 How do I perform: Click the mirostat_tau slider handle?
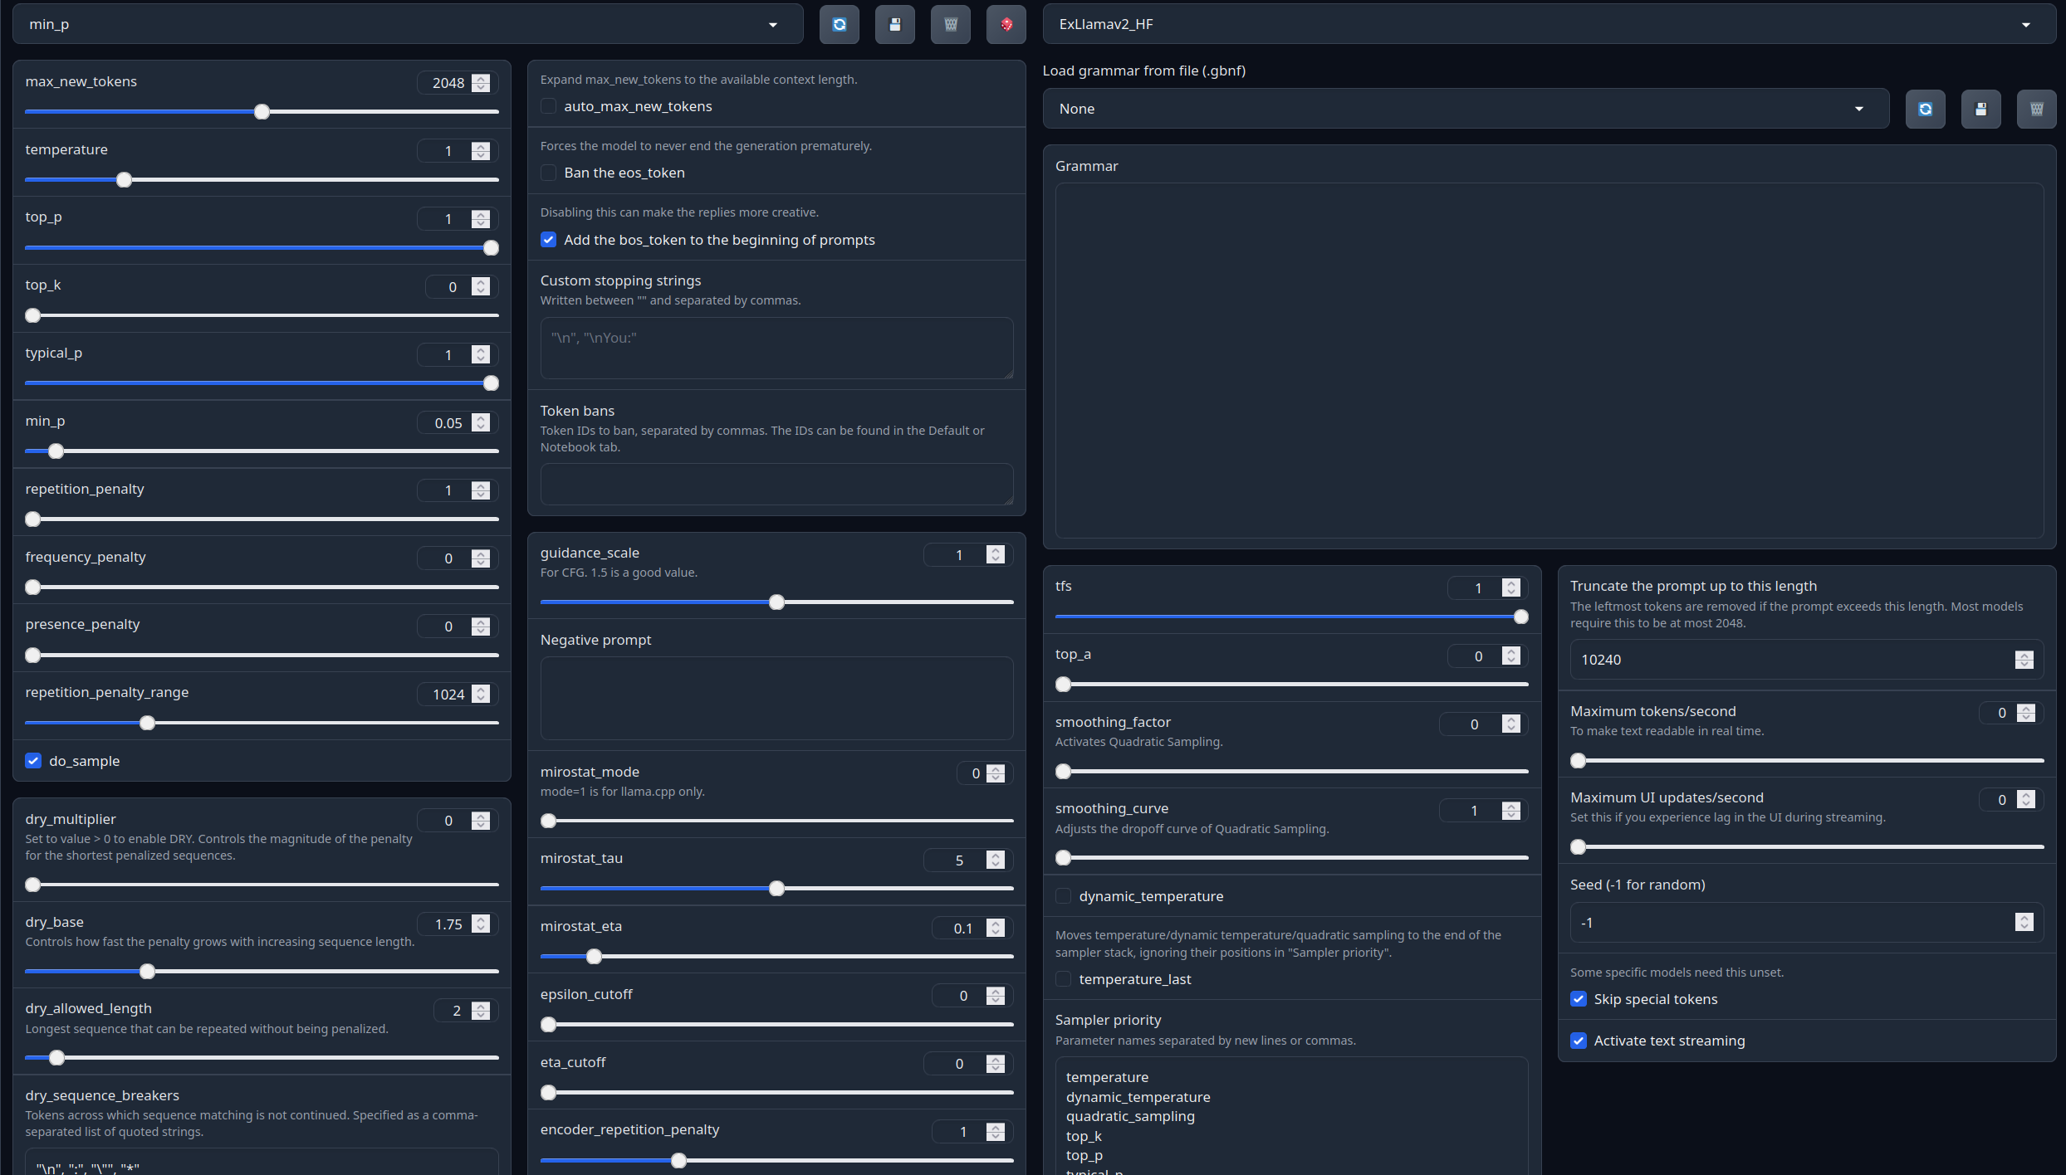pyautogui.click(x=776, y=889)
